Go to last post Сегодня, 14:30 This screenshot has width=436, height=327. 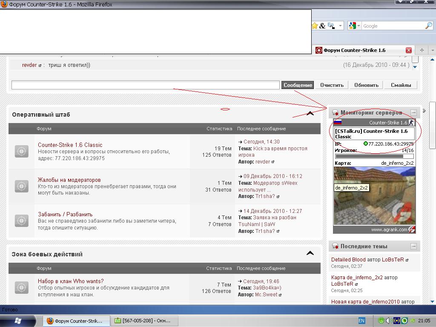261,142
